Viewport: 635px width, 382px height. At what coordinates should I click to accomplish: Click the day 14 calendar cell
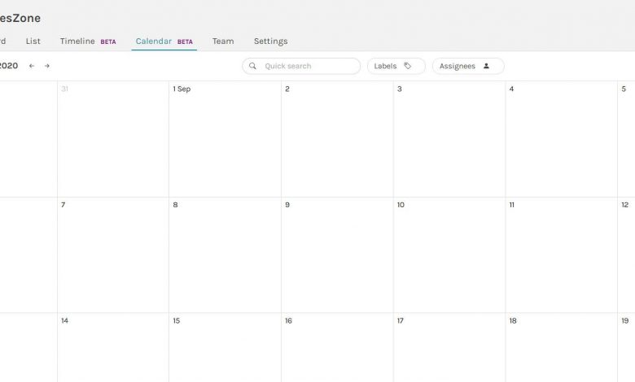click(113, 348)
